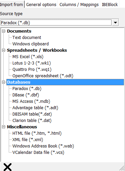Click the black X close icon

[x=7, y=167]
